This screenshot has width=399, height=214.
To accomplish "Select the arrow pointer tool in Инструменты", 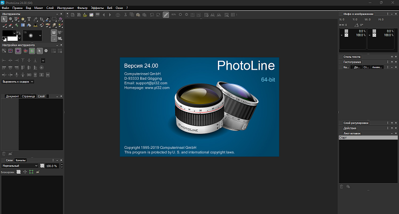I will [x=4, y=19].
